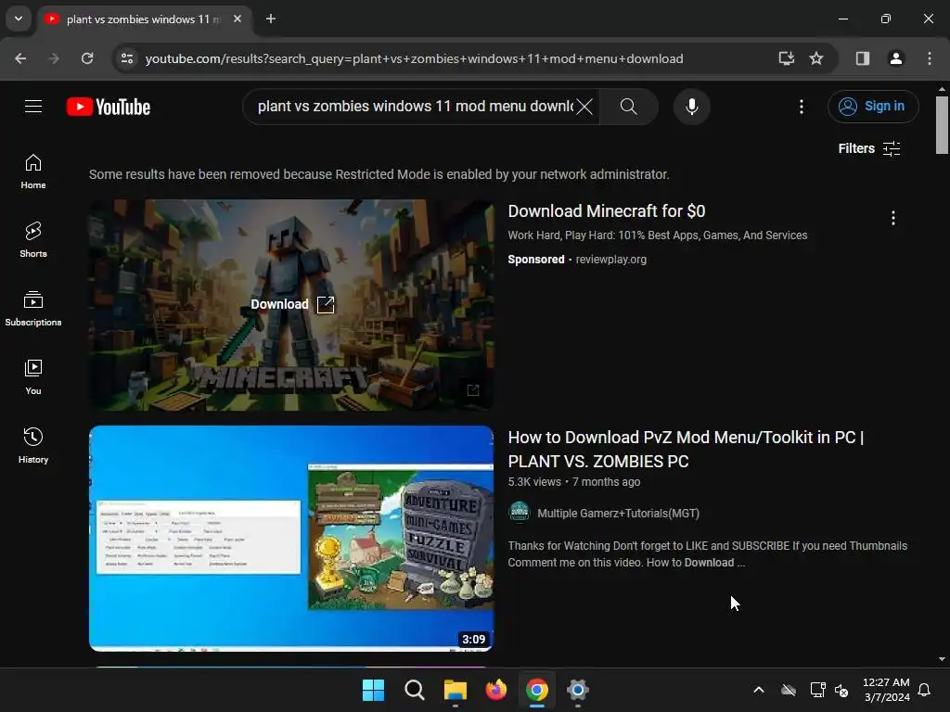Show hidden system tray icons
Screen dimensions: 950x712
759,690
